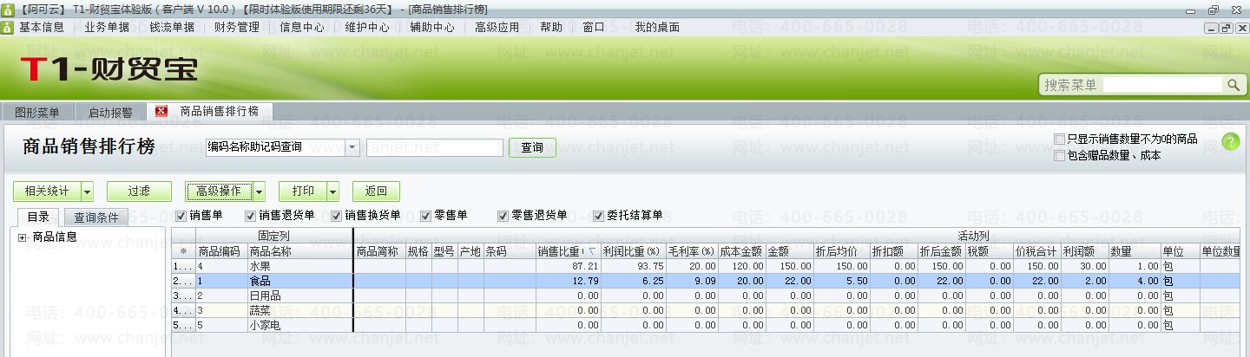The width and height of the screenshot is (1250, 357).
Task: Click the 商品名称 column header
Action: (299, 252)
